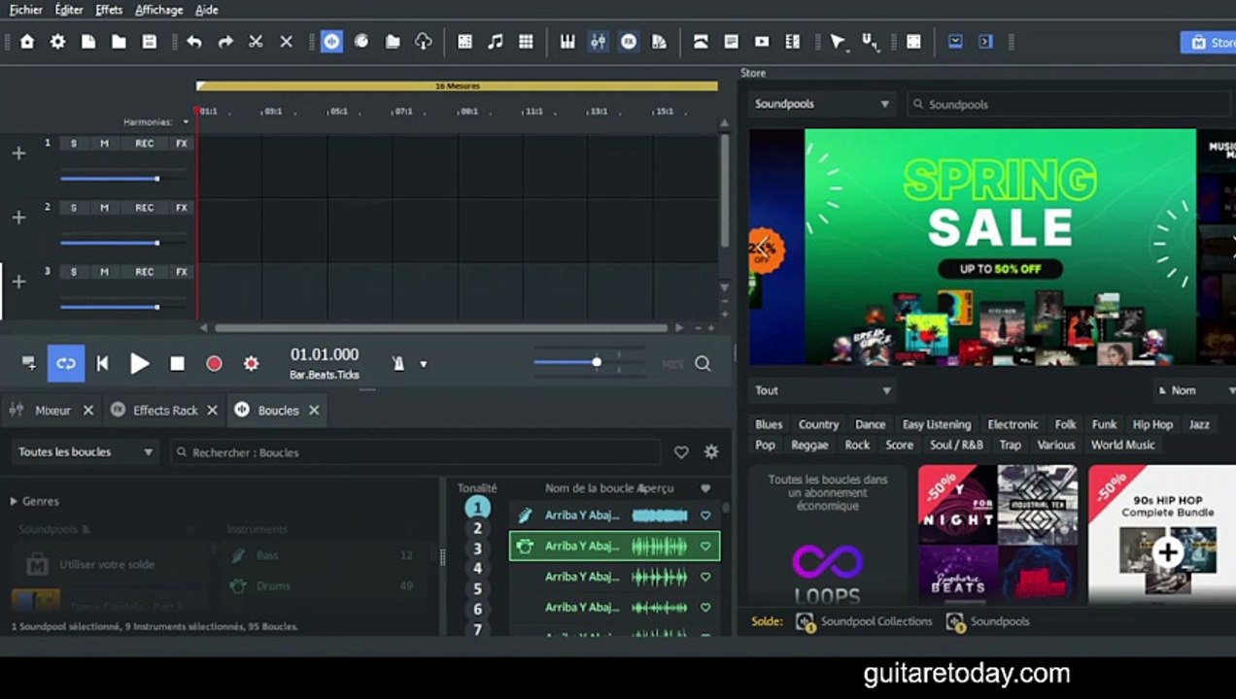1236x699 pixels.
Task: Open program settings with the gear icon
Action: 58,42
